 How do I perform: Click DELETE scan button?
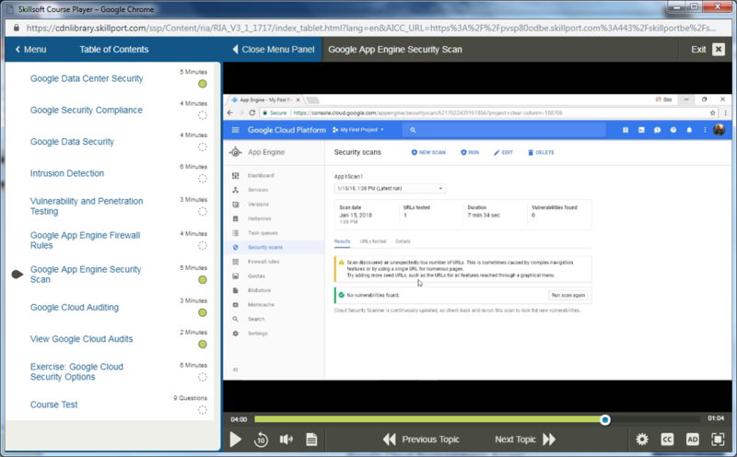pos(541,152)
